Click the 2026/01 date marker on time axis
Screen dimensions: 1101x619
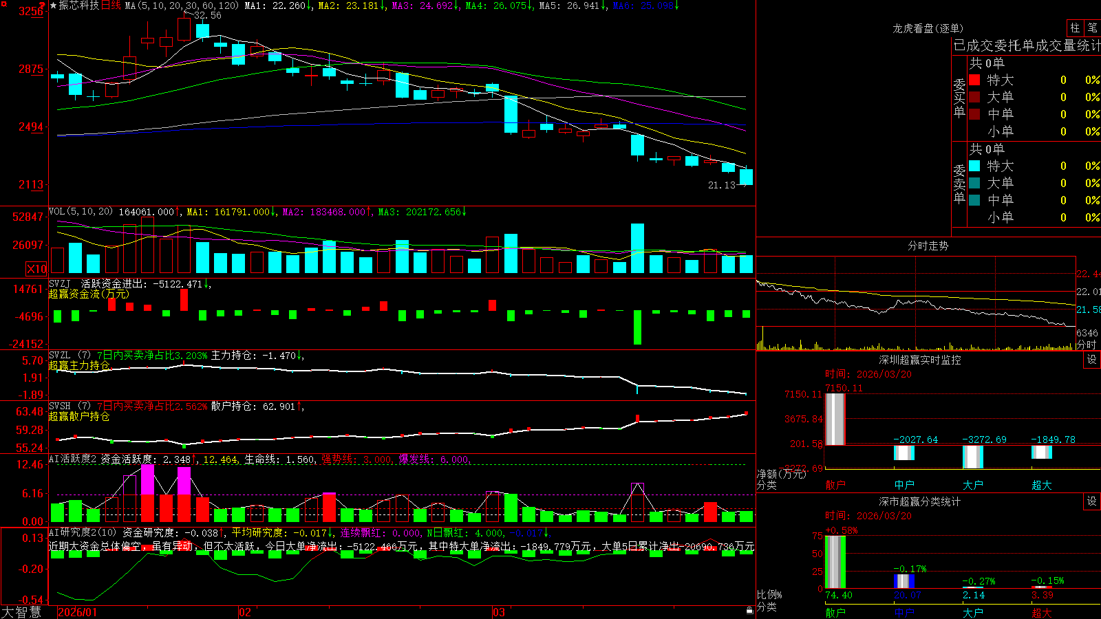tap(78, 612)
